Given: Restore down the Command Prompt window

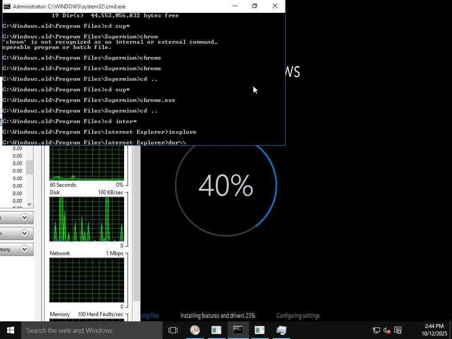Looking at the screenshot, I should coord(255,6).
